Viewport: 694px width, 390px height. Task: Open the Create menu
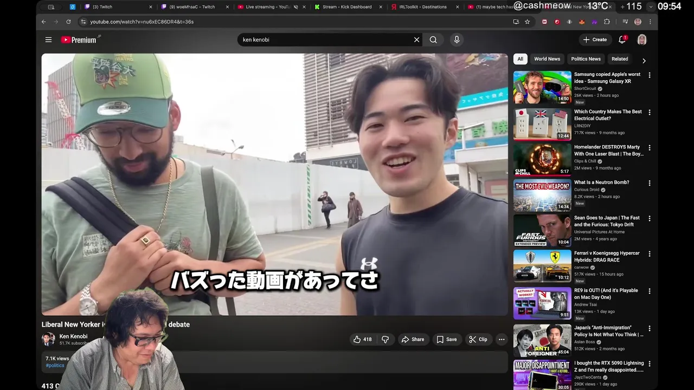pyautogui.click(x=595, y=40)
